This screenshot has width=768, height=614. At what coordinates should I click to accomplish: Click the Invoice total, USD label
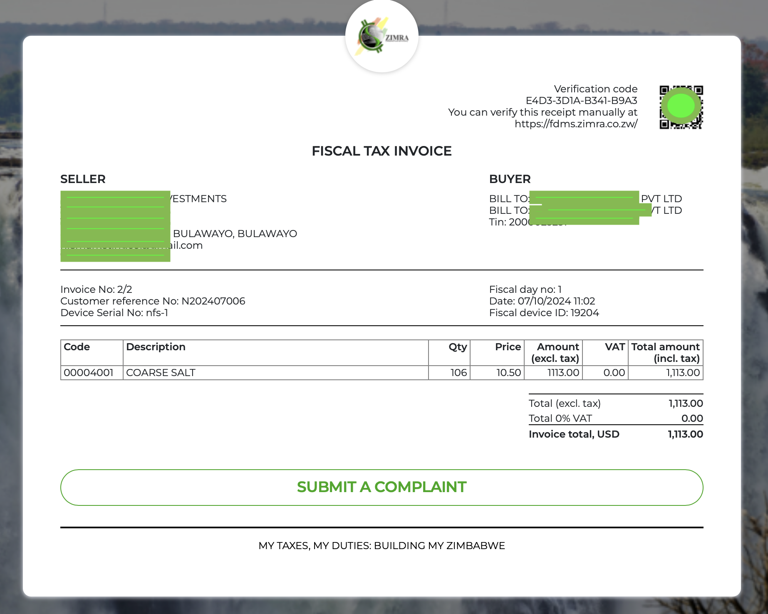click(574, 434)
